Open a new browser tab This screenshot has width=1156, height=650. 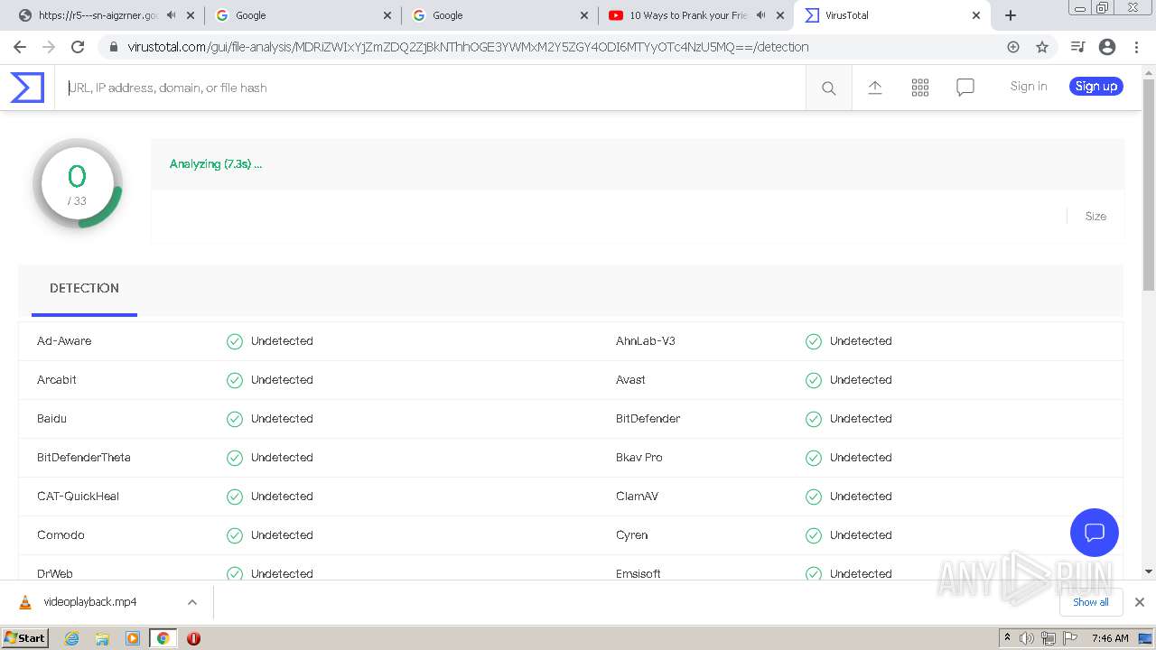pyautogui.click(x=1011, y=15)
